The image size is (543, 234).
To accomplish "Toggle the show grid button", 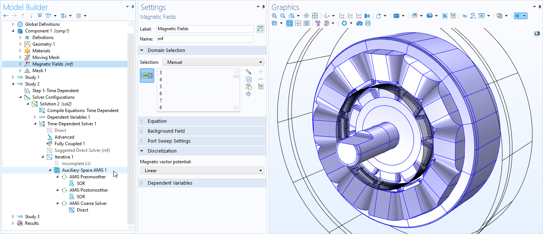I will [306, 23].
